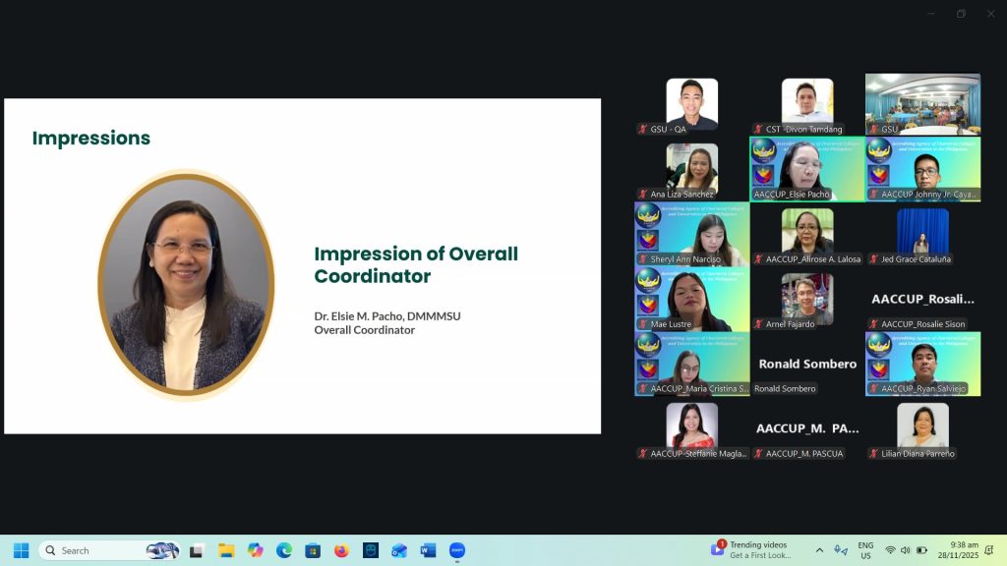Launch Microsoft Word from the taskbar
Screen dimensions: 1007x566
[428, 550]
